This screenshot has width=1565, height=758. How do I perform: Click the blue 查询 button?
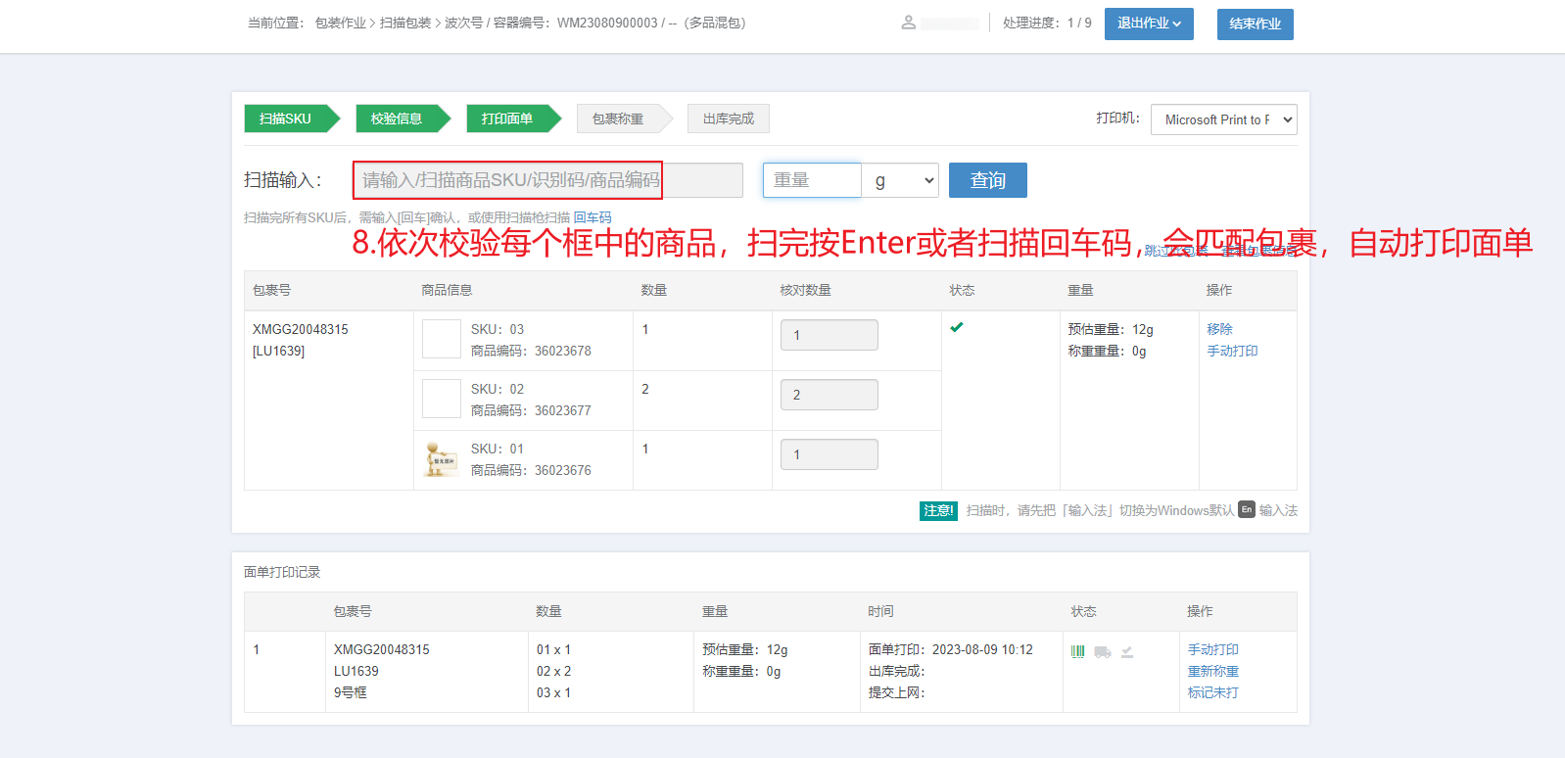987,180
